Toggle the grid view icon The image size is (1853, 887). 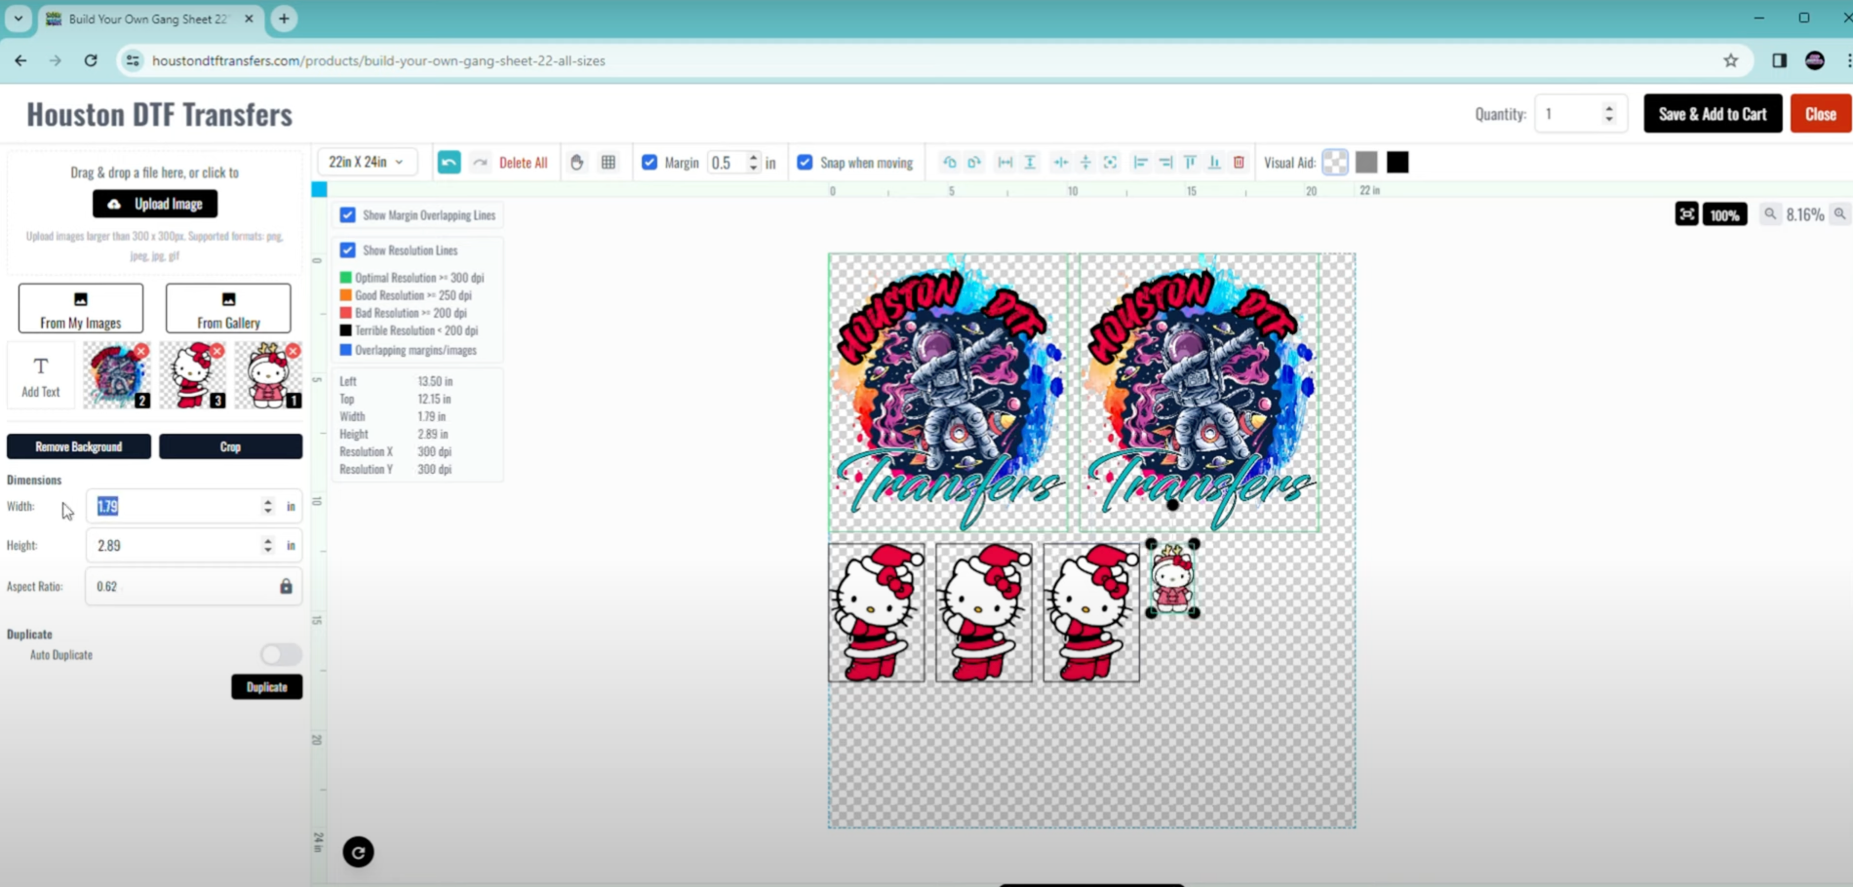tap(609, 162)
